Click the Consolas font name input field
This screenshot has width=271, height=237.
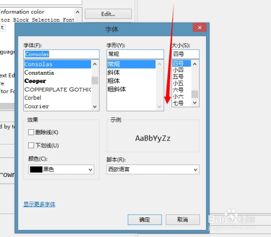coord(61,54)
